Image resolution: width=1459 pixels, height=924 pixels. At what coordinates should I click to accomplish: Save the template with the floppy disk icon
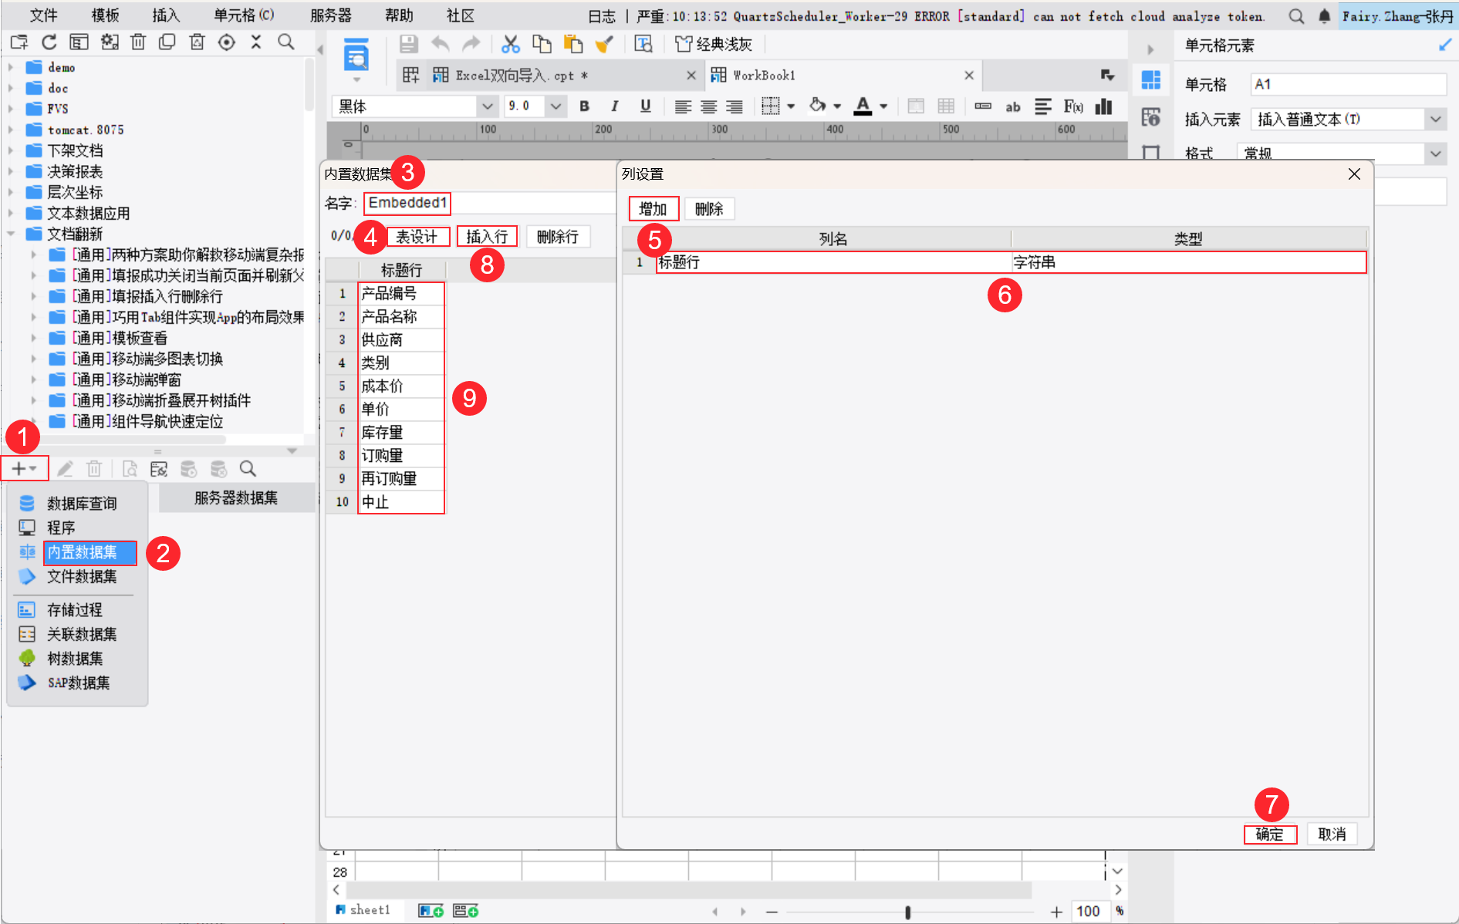point(409,44)
